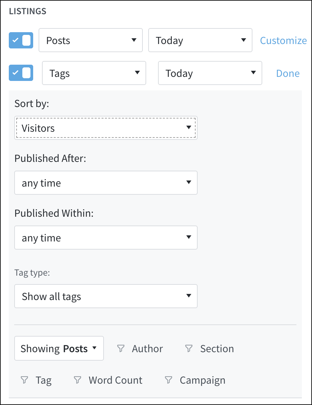312x405 pixels.
Task: Filter by Tag label
Action: (44, 381)
